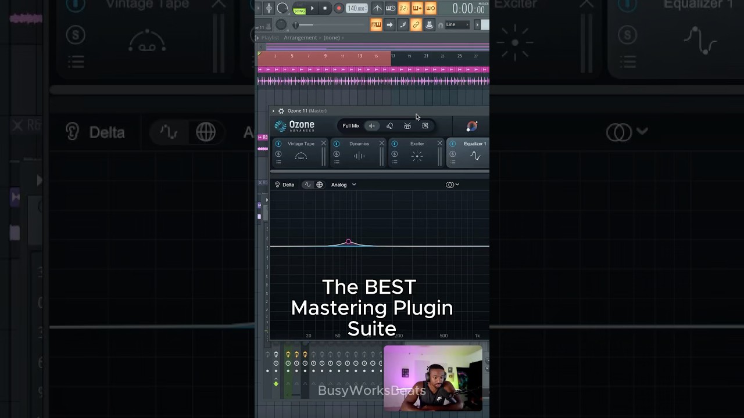Screen dimensions: 744x418
Task: Click the Arrangement breadcrumb
Action: coord(300,38)
